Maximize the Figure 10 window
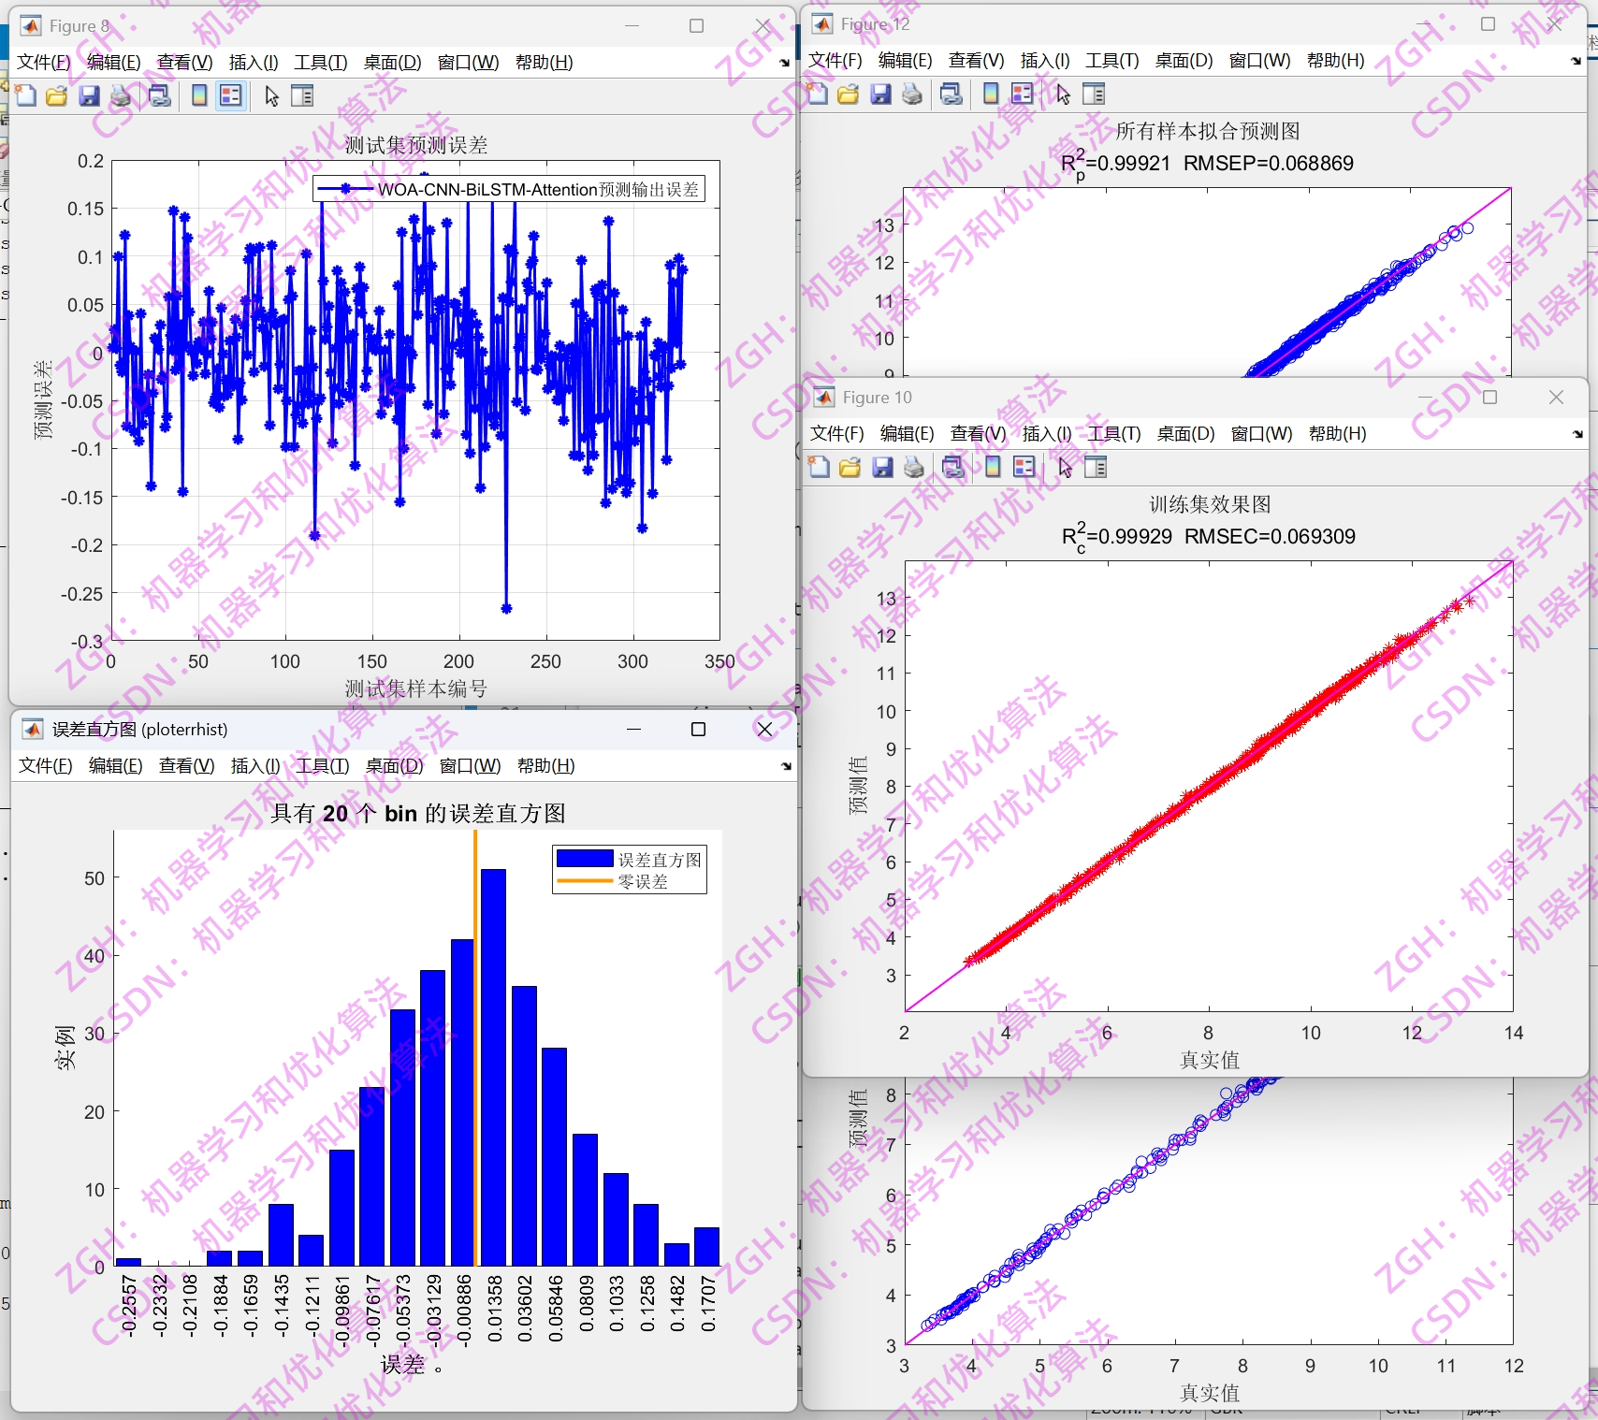Viewport: 1598px width, 1420px height. click(1490, 398)
